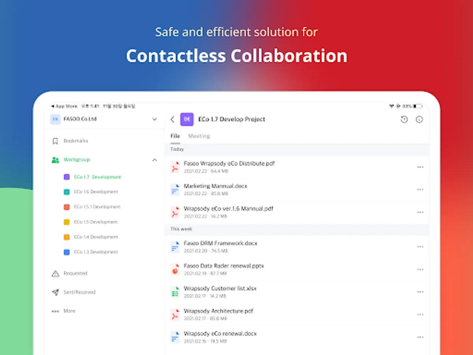Image resolution: width=473 pixels, height=355 pixels.
Task: Expand the FASOO.Co.Ltd organization dropdown
Action: click(155, 119)
